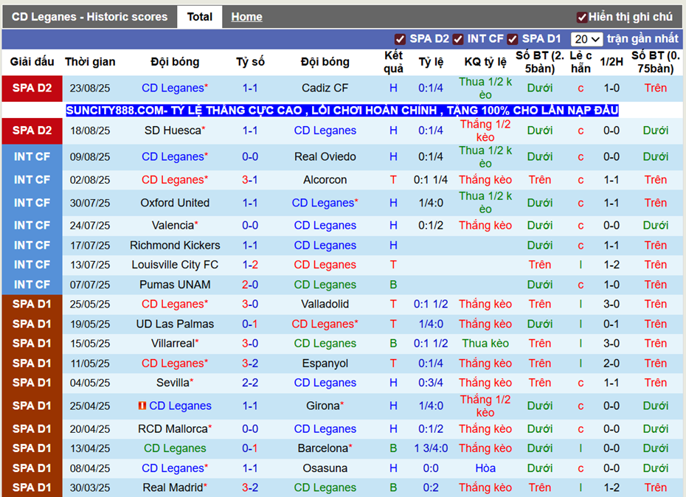
Task: Select the Alcorcon opponent cell
Action: tap(325, 180)
